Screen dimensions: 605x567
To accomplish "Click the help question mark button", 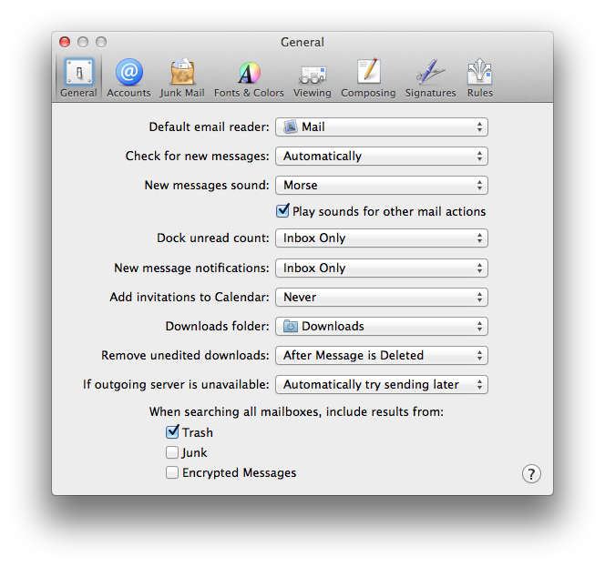I will click(531, 474).
